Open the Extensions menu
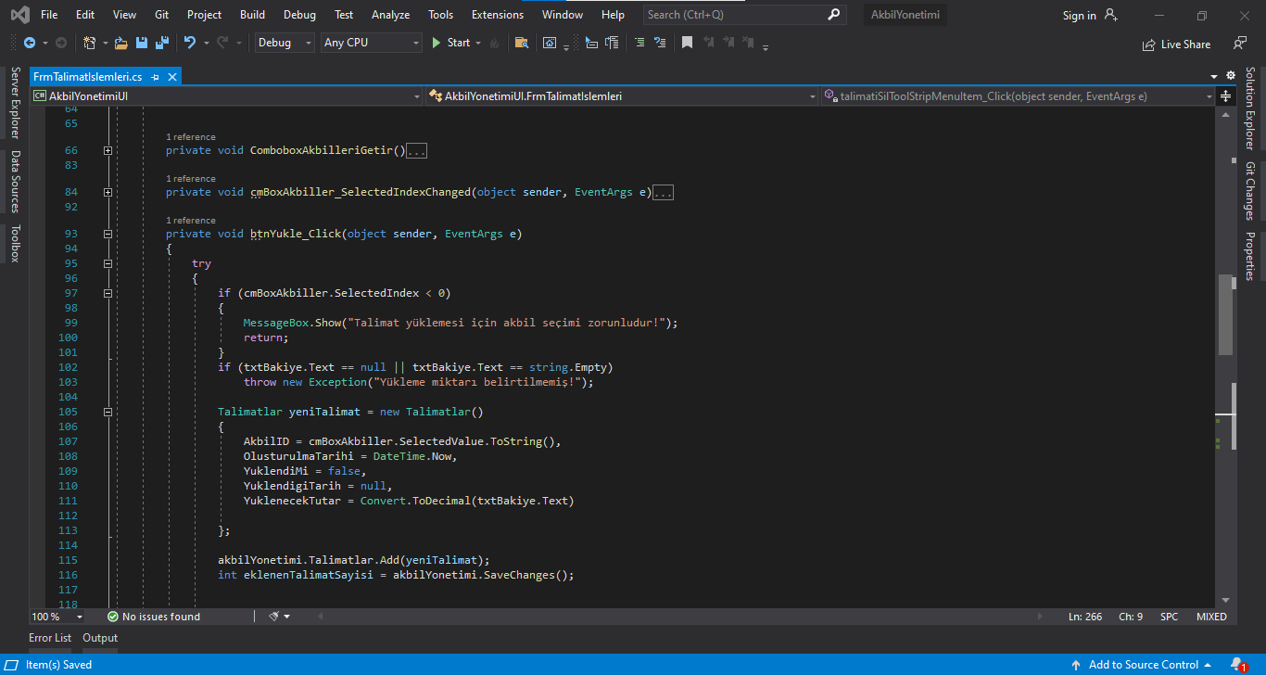1266x675 pixels. click(498, 15)
